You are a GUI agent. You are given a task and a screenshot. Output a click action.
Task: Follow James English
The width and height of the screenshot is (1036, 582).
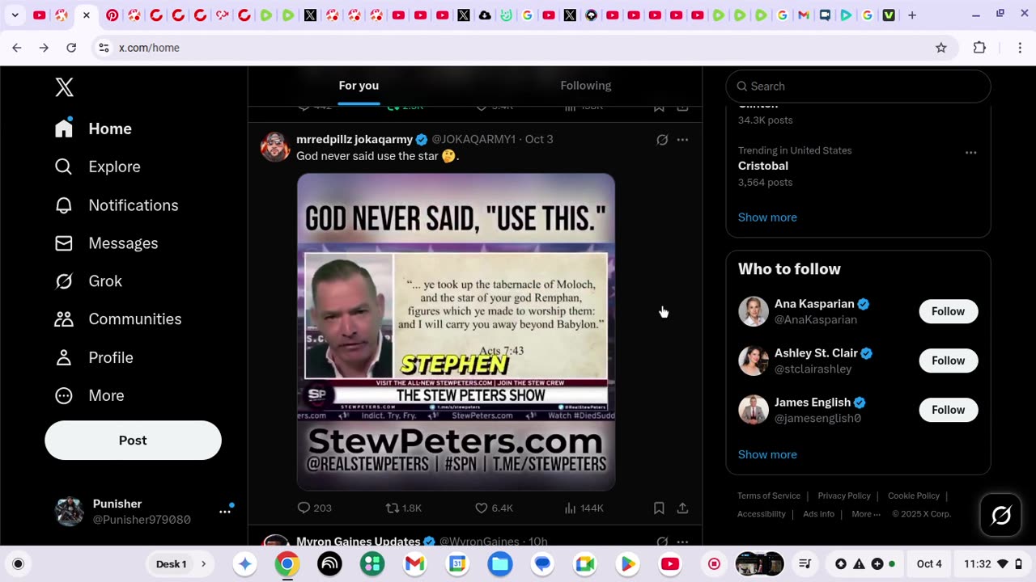(948, 410)
